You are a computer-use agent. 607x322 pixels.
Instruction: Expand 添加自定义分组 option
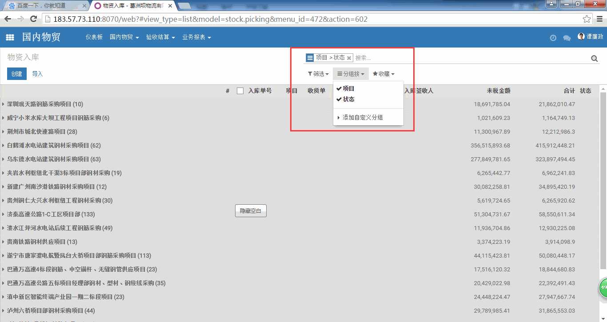pyautogui.click(x=362, y=118)
